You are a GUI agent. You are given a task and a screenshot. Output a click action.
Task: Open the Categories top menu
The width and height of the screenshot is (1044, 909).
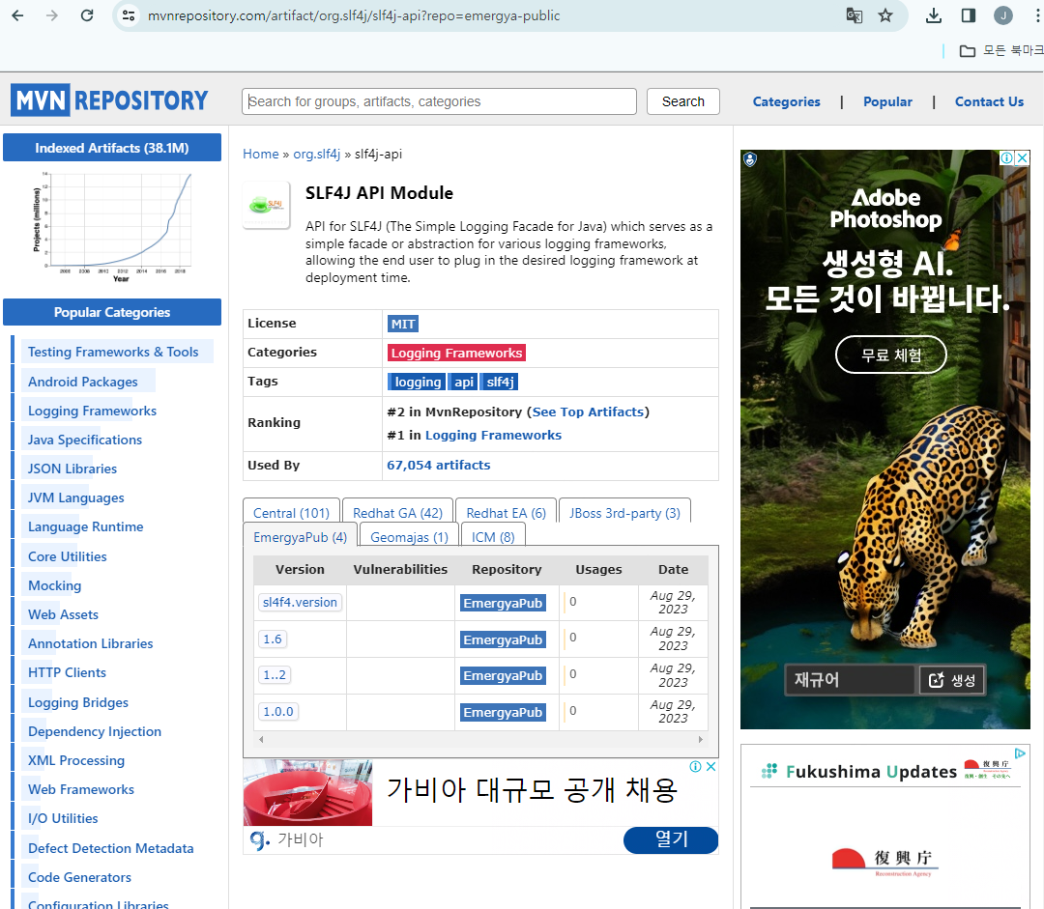(x=786, y=101)
